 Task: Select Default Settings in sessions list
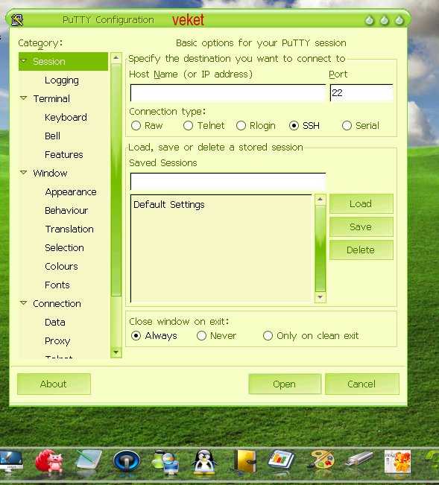(x=169, y=205)
